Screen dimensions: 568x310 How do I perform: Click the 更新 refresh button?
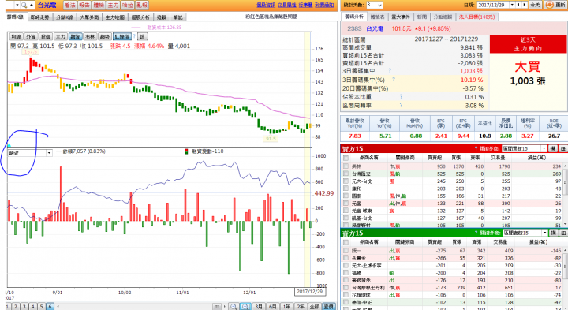coord(555,5)
